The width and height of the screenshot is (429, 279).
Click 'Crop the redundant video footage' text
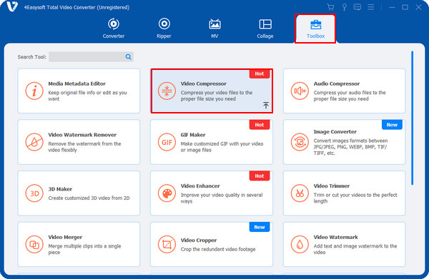click(x=218, y=249)
